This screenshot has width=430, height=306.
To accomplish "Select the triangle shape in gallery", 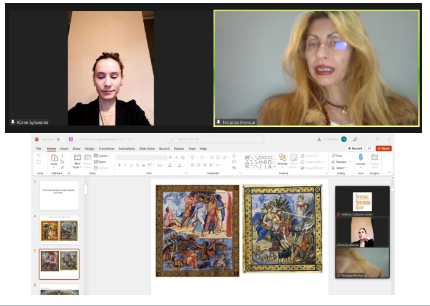I will coord(247,162).
